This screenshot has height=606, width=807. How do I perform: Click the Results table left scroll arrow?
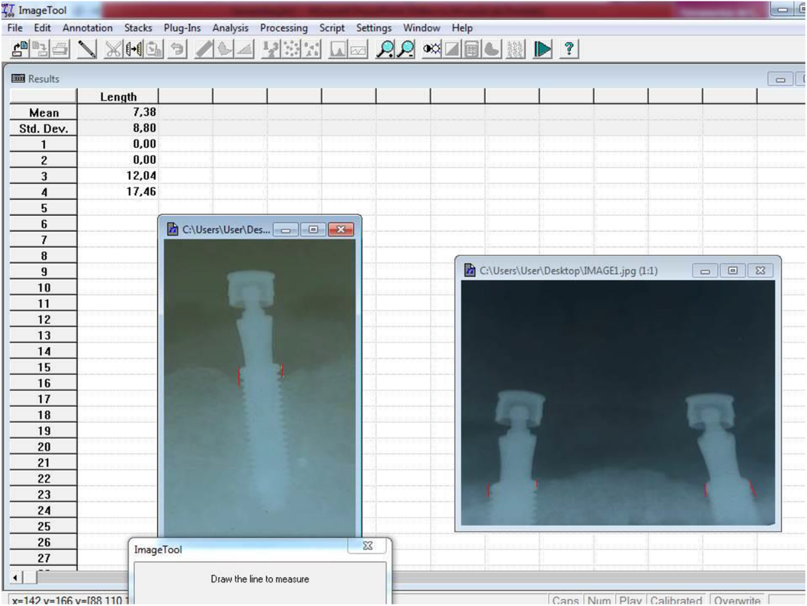(16, 578)
